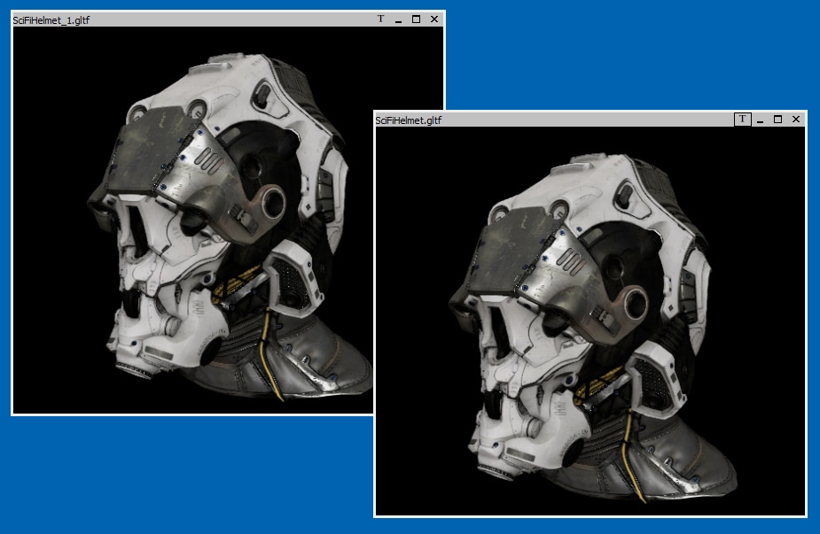Close the SciFiHelmet_1.gltf window

point(433,19)
